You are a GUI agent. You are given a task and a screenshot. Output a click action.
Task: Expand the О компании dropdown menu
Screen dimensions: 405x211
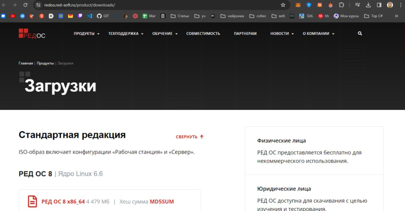click(x=318, y=34)
